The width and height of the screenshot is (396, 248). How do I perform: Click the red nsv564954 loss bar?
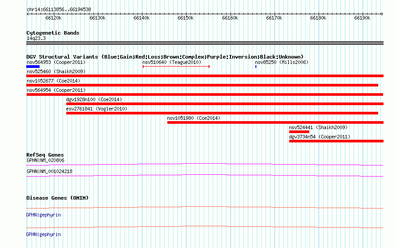(205, 94)
